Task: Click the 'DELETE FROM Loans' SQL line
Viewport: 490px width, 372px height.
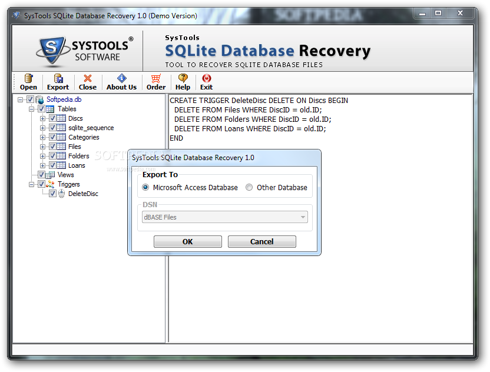Action: click(x=250, y=129)
